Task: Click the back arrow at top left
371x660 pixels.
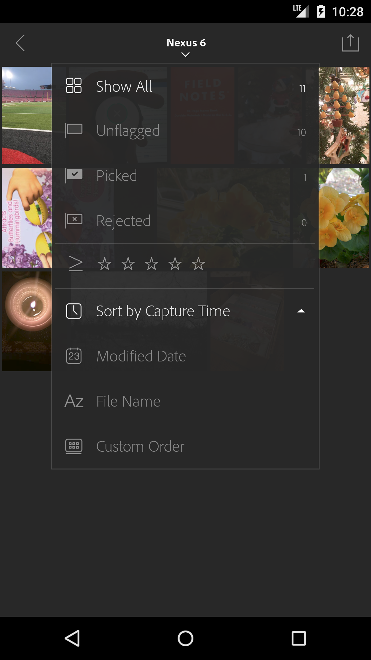Action: [x=20, y=43]
